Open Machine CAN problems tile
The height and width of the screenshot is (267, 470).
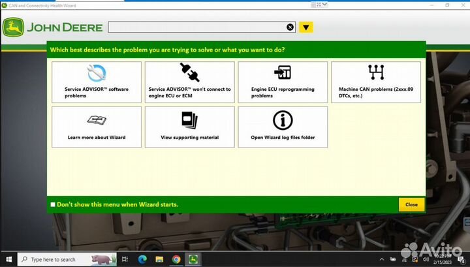coord(376,82)
